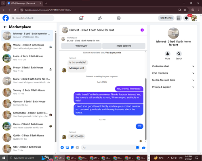Click the $1,308 listing title text
This screenshot has width=202, height=161.
click(83, 41)
